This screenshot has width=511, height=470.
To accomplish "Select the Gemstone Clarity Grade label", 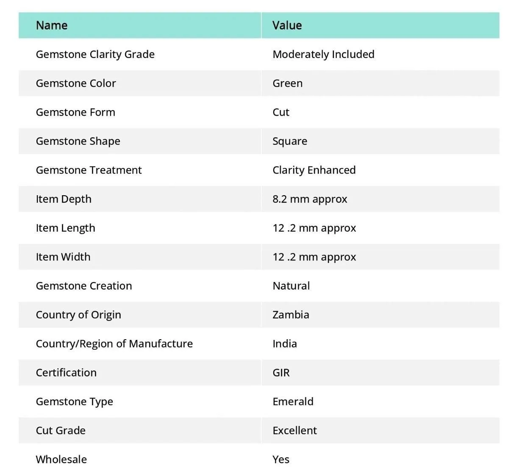I will pos(95,55).
